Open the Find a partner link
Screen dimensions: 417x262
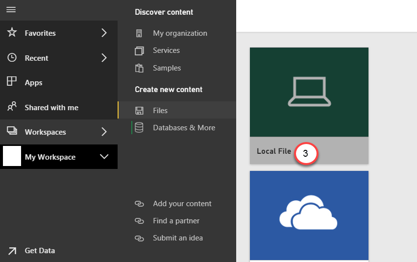tap(176, 221)
